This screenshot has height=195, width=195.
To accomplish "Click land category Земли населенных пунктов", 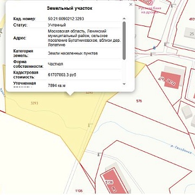I will click(73, 54).
